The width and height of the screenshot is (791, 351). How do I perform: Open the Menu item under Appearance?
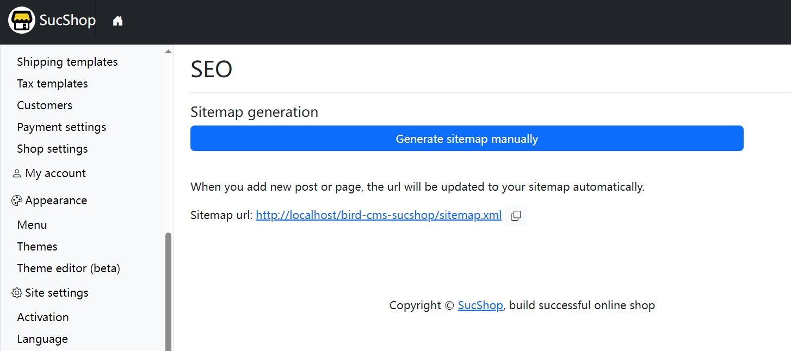click(x=32, y=225)
